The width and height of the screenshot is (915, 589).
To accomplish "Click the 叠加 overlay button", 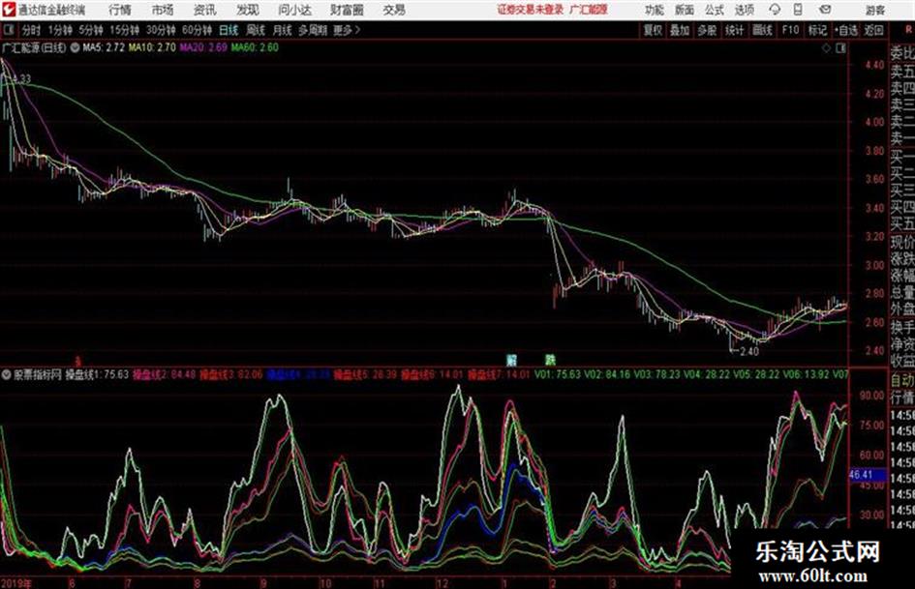I will (x=680, y=30).
